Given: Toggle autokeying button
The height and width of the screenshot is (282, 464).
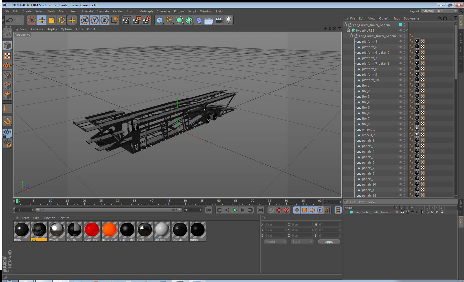Looking at the screenshot, I should pos(279,210).
